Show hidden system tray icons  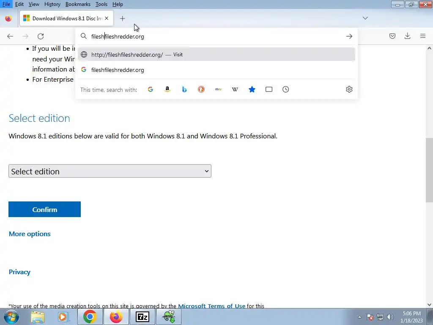coord(359,317)
